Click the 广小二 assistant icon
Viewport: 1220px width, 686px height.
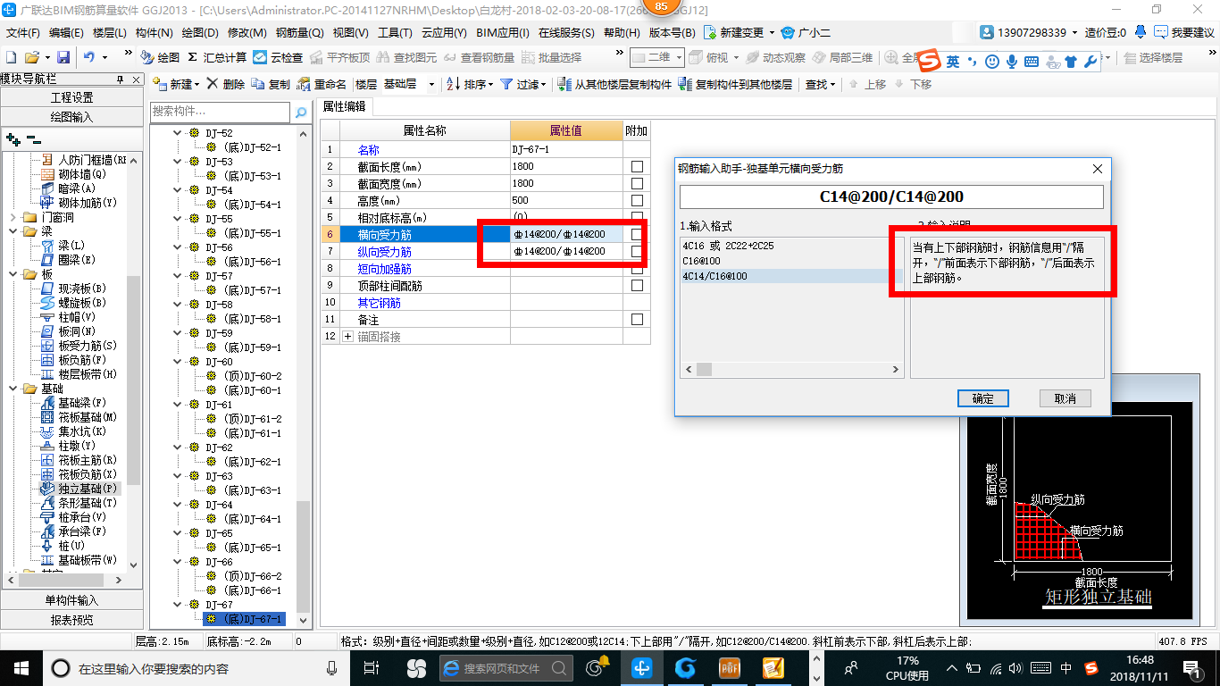[806, 32]
